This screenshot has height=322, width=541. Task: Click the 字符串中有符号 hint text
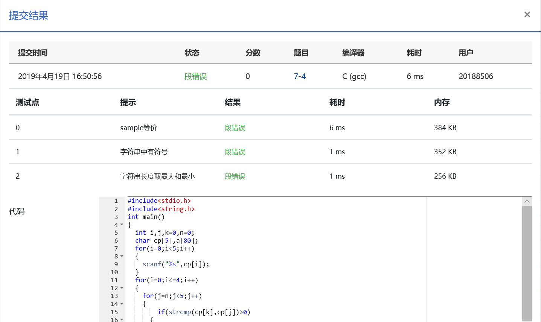coord(144,152)
